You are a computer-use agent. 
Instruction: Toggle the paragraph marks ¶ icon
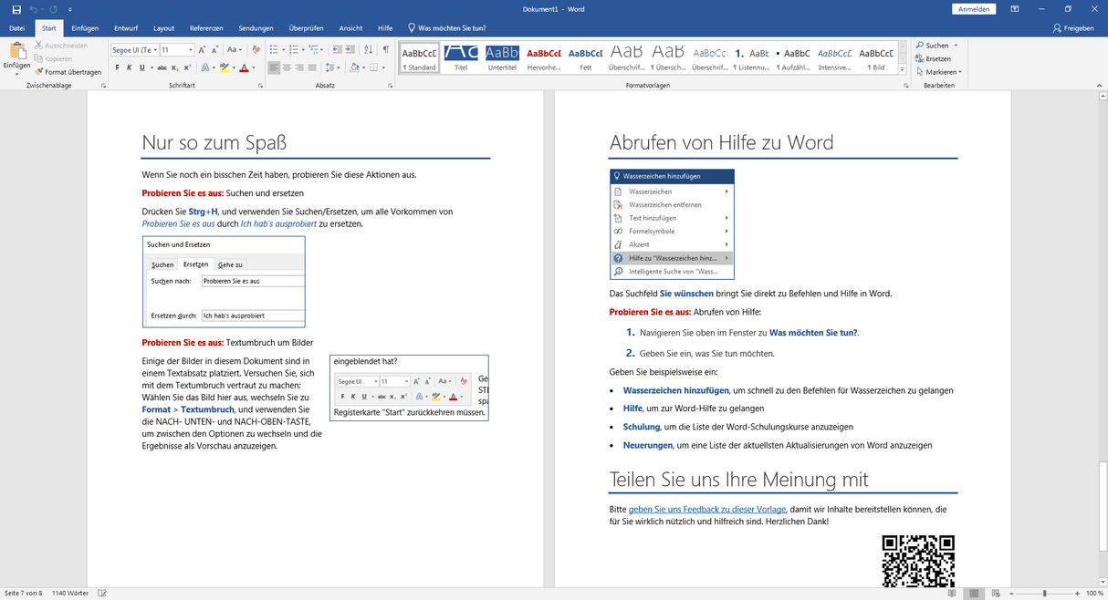[x=386, y=49]
